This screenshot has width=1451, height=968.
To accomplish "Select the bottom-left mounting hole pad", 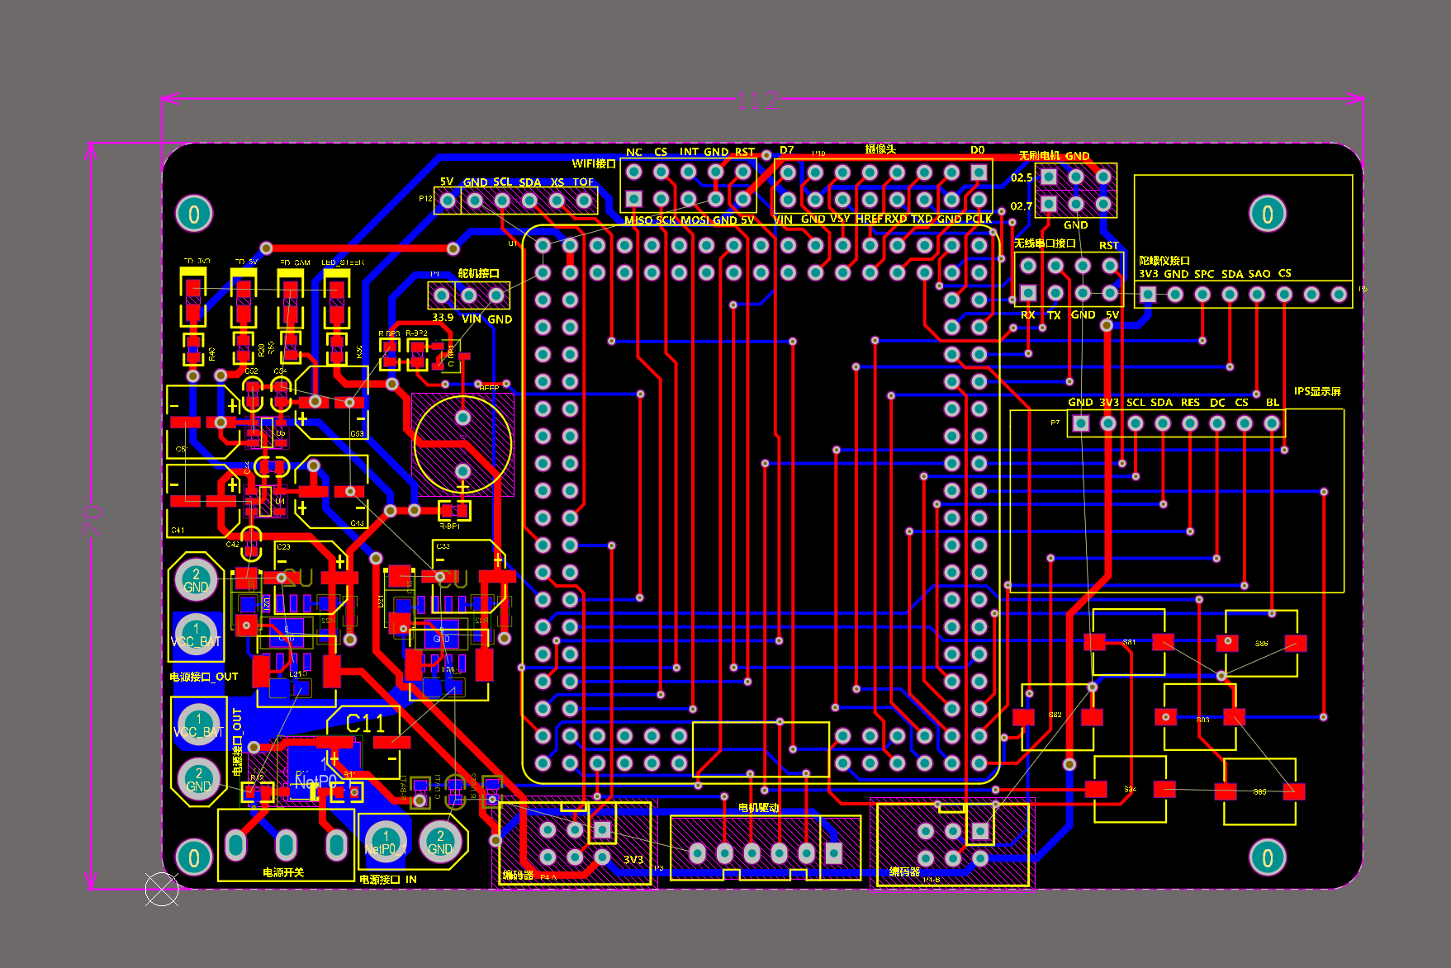I will click(x=194, y=858).
